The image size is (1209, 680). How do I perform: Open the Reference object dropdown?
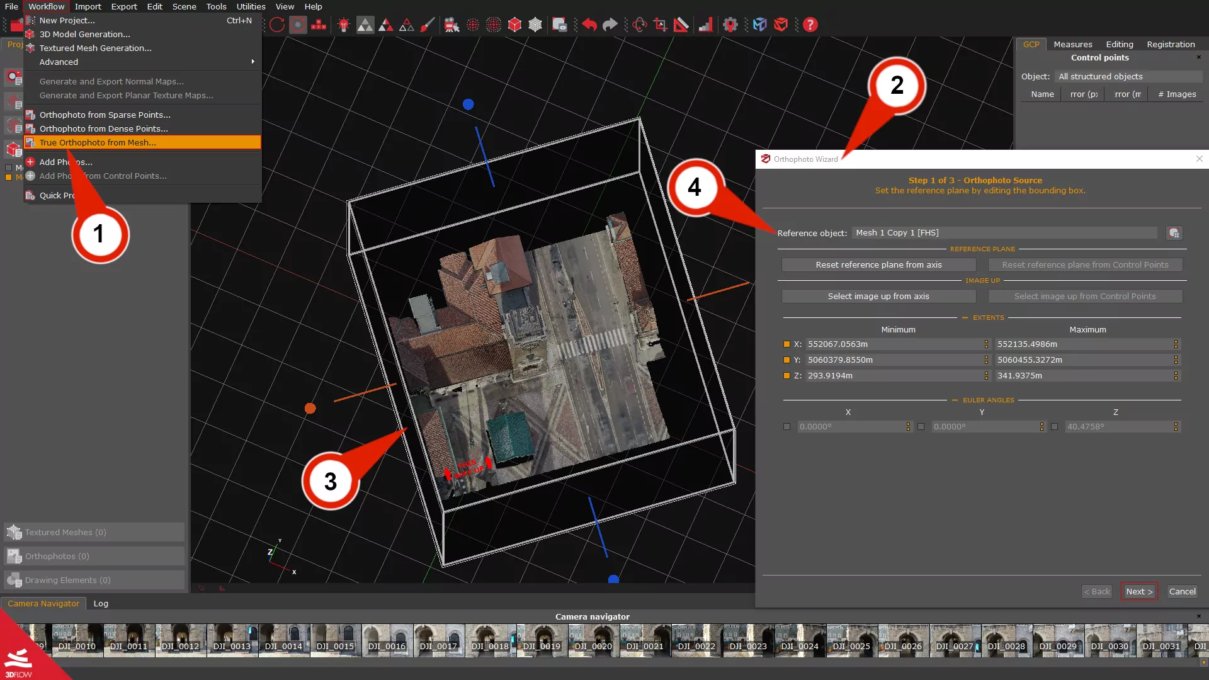click(1004, 233)
